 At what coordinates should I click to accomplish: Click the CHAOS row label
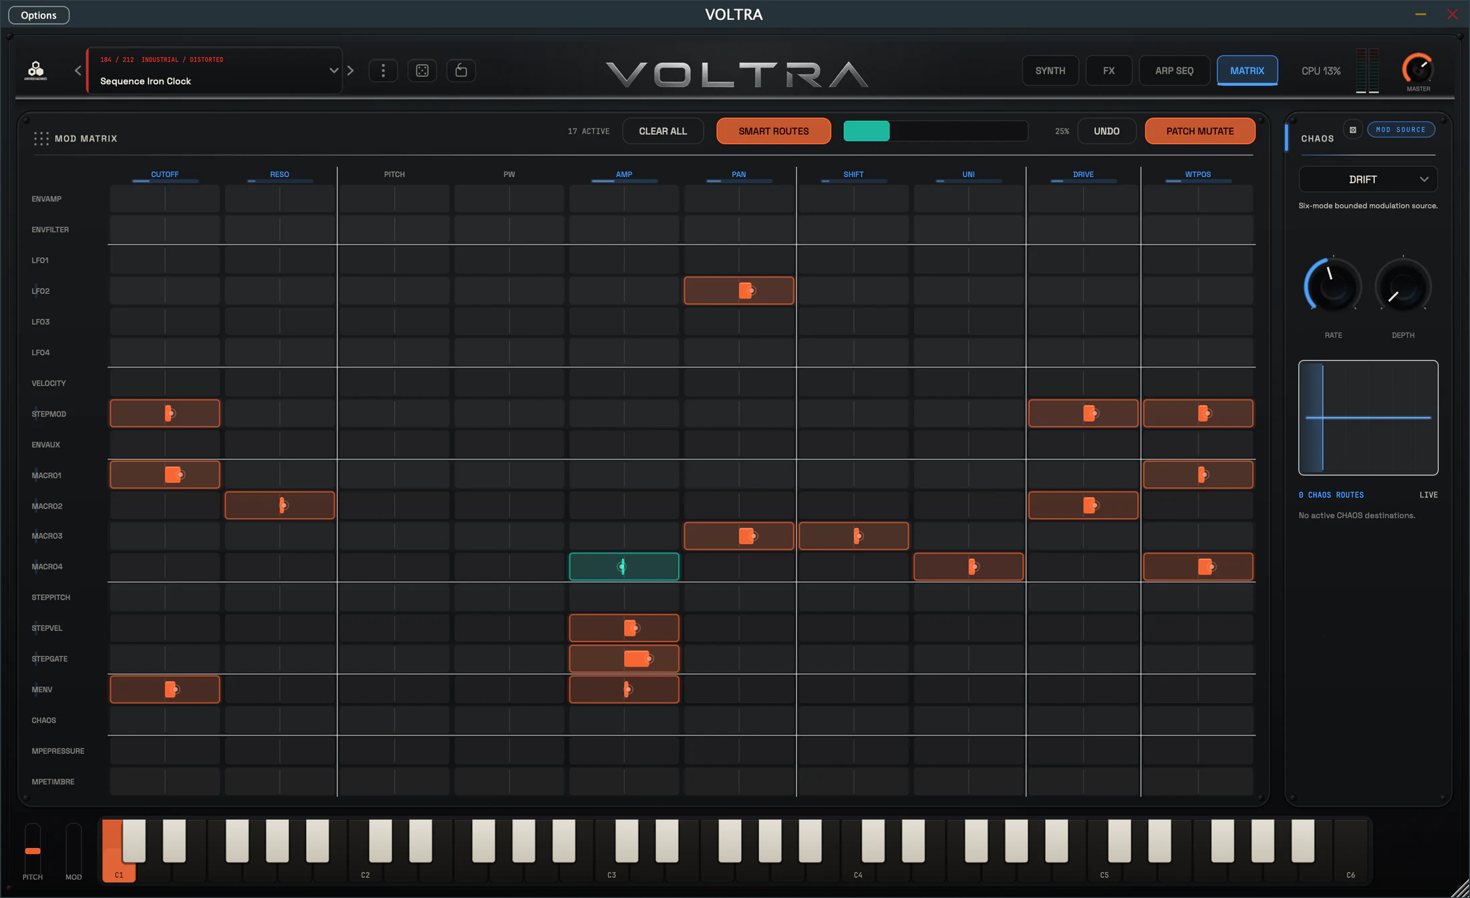[43, 720]
